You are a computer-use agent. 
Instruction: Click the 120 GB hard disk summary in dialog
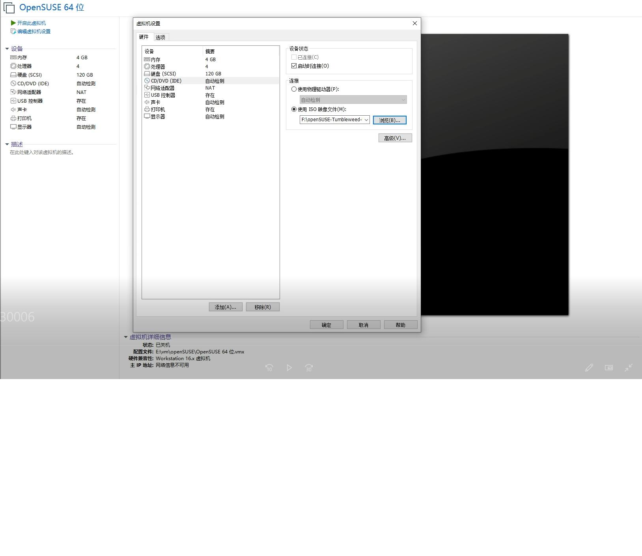213,73
